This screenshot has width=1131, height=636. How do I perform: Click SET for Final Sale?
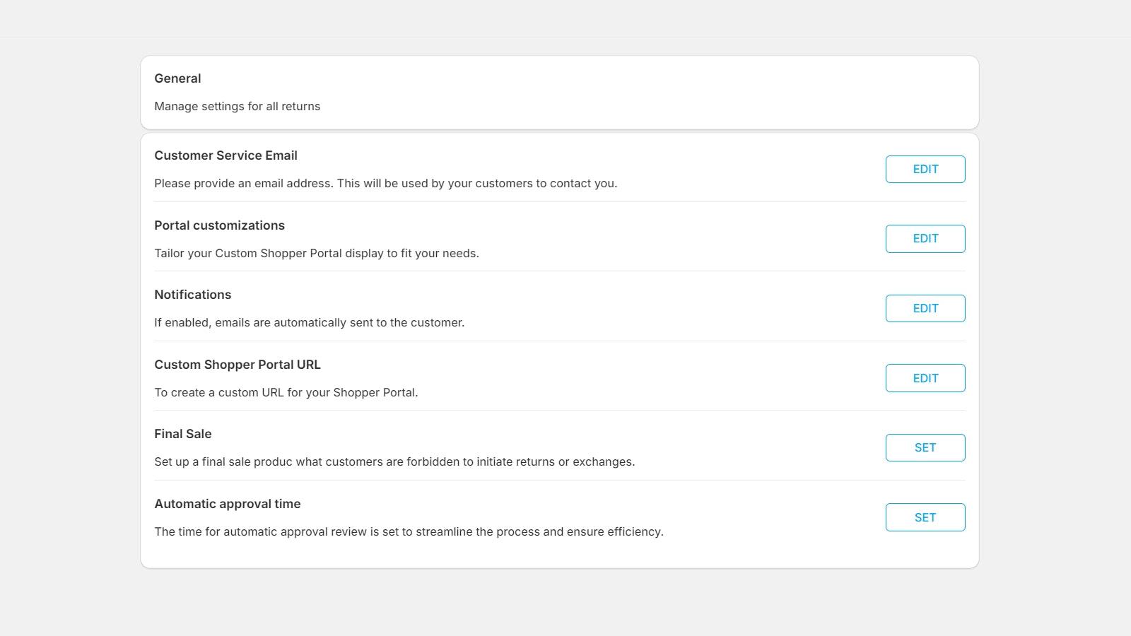(x=925, y=448)
